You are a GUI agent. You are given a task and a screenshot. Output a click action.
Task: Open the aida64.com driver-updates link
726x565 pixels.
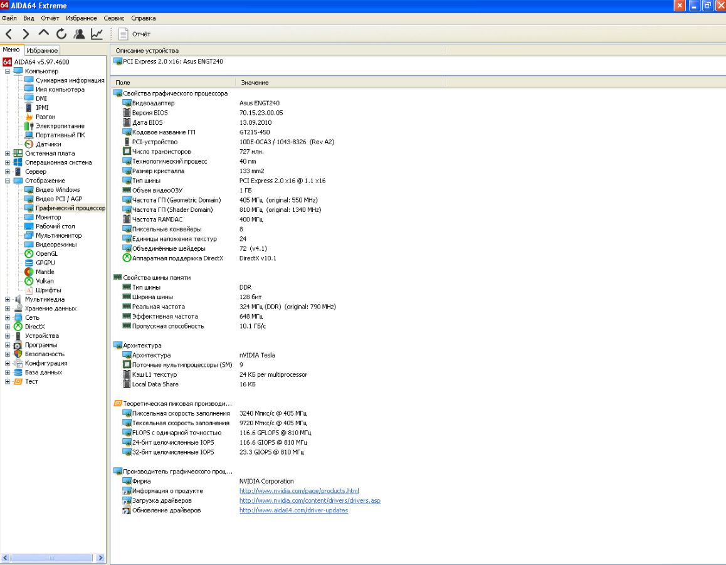point(293,510)
